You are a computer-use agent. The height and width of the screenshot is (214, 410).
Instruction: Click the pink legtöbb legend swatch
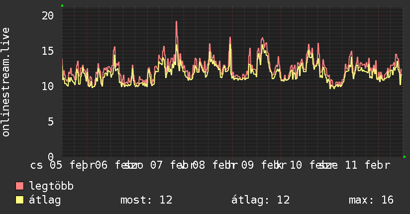[19, 186]
